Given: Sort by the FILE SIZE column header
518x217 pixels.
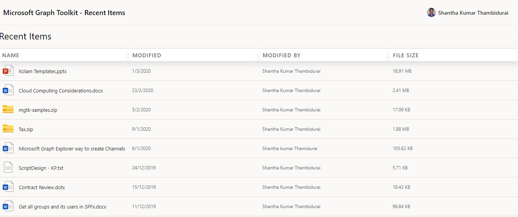Looking at the screenshot, I should coord(406,55).
